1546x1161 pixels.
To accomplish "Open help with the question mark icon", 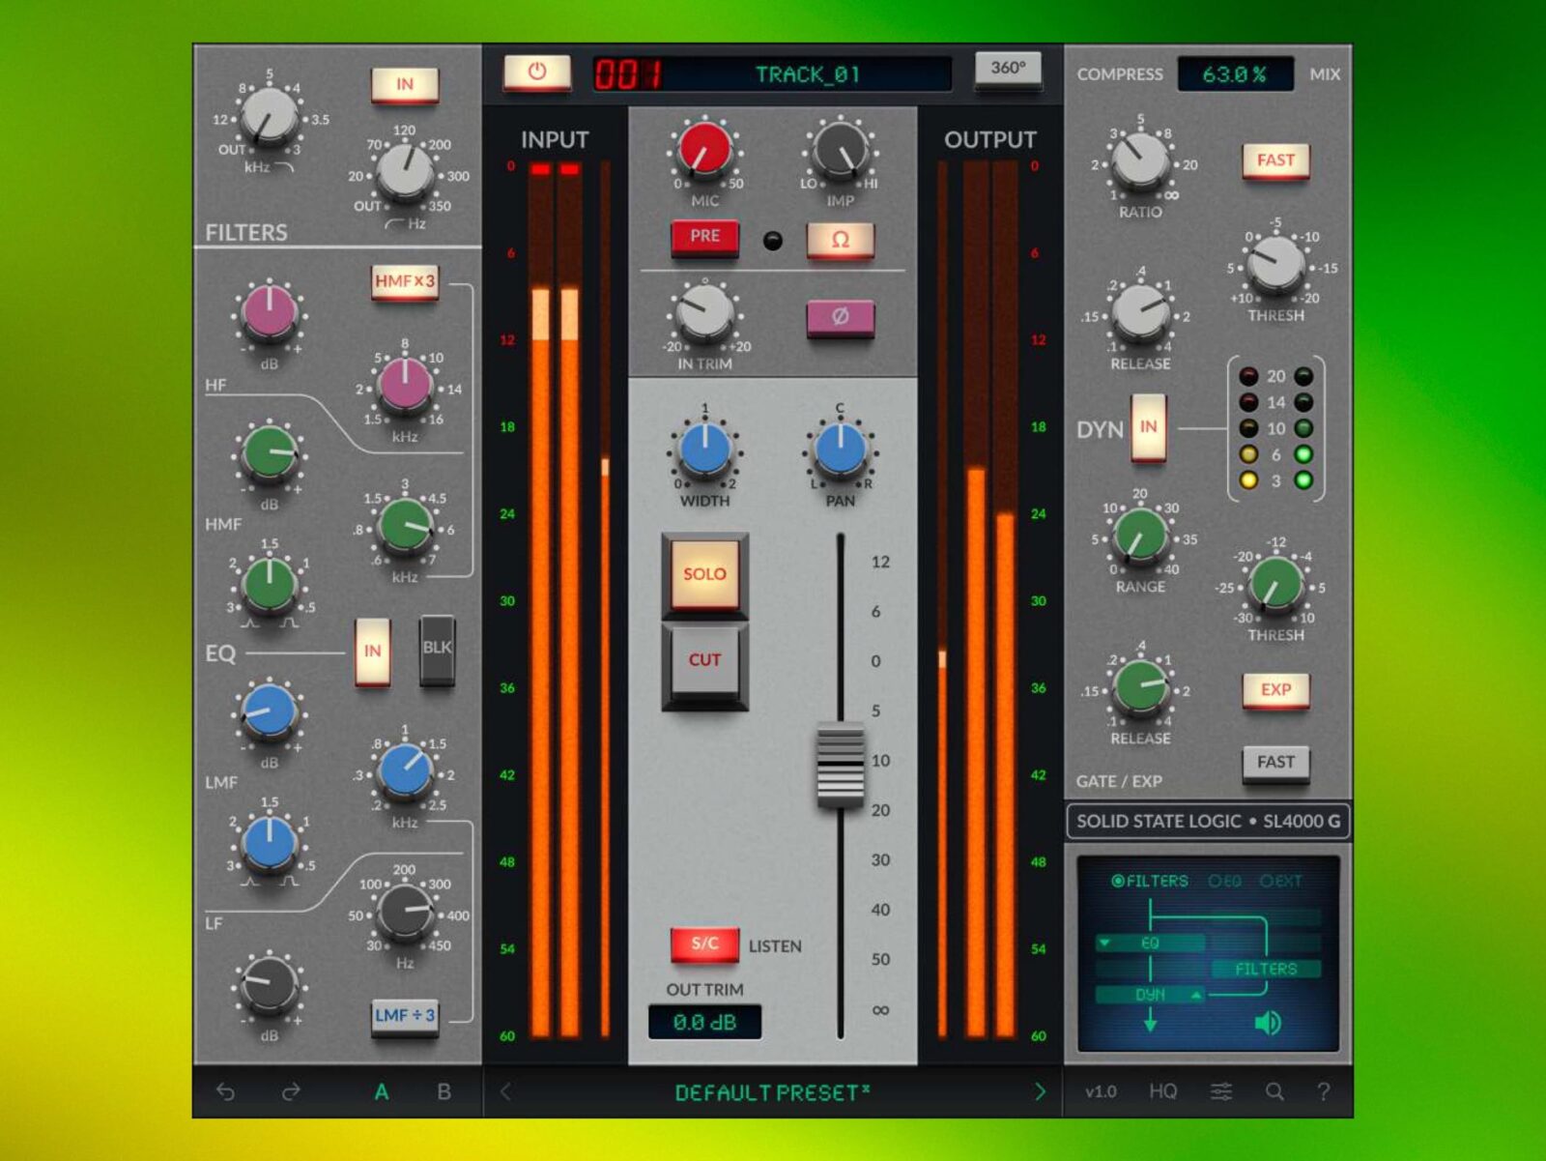I will point(1323,1091).
